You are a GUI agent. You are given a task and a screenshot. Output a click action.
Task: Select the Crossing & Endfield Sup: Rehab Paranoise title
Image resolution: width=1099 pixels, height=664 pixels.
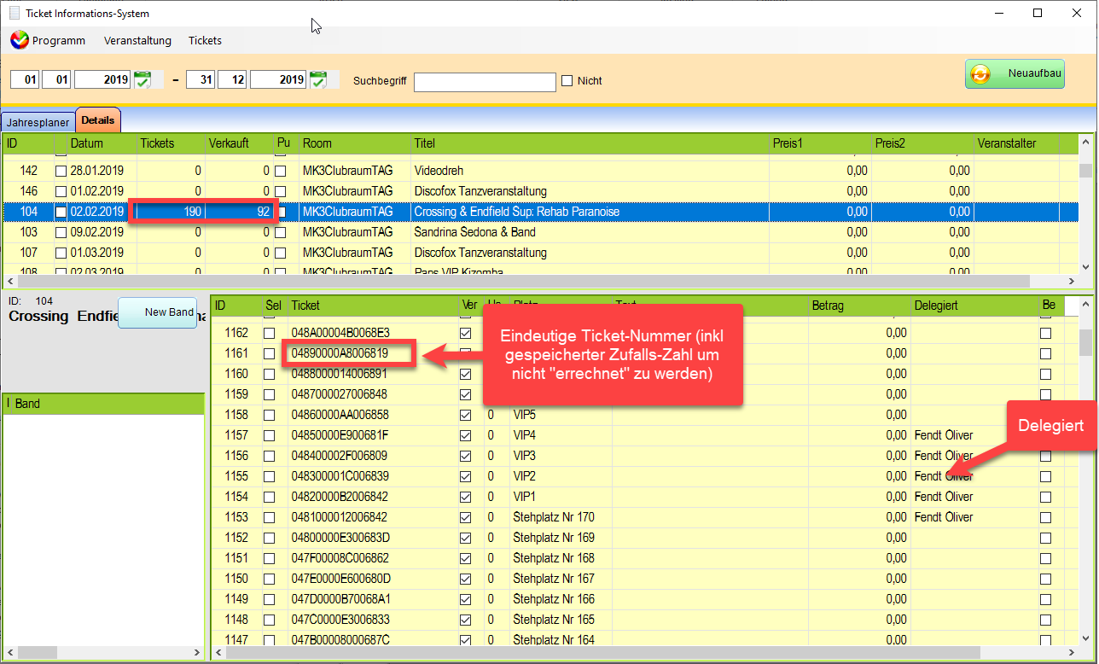516,212
